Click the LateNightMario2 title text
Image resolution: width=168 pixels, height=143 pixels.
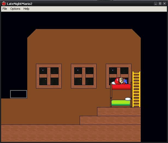click(x=20, y=4)
